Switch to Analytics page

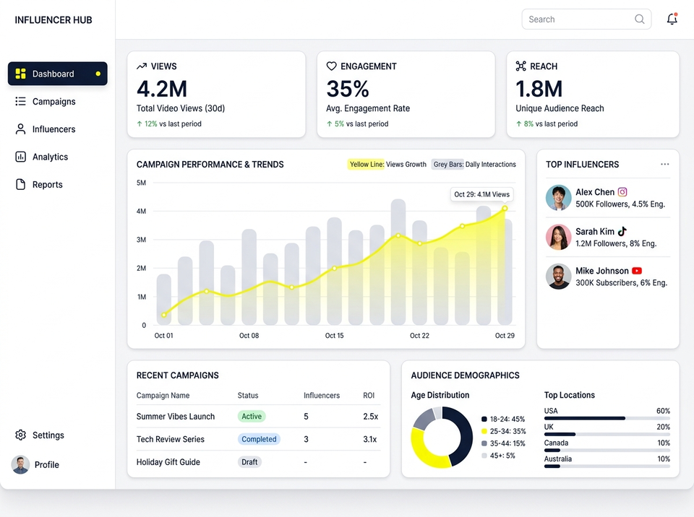coord(50,157)
